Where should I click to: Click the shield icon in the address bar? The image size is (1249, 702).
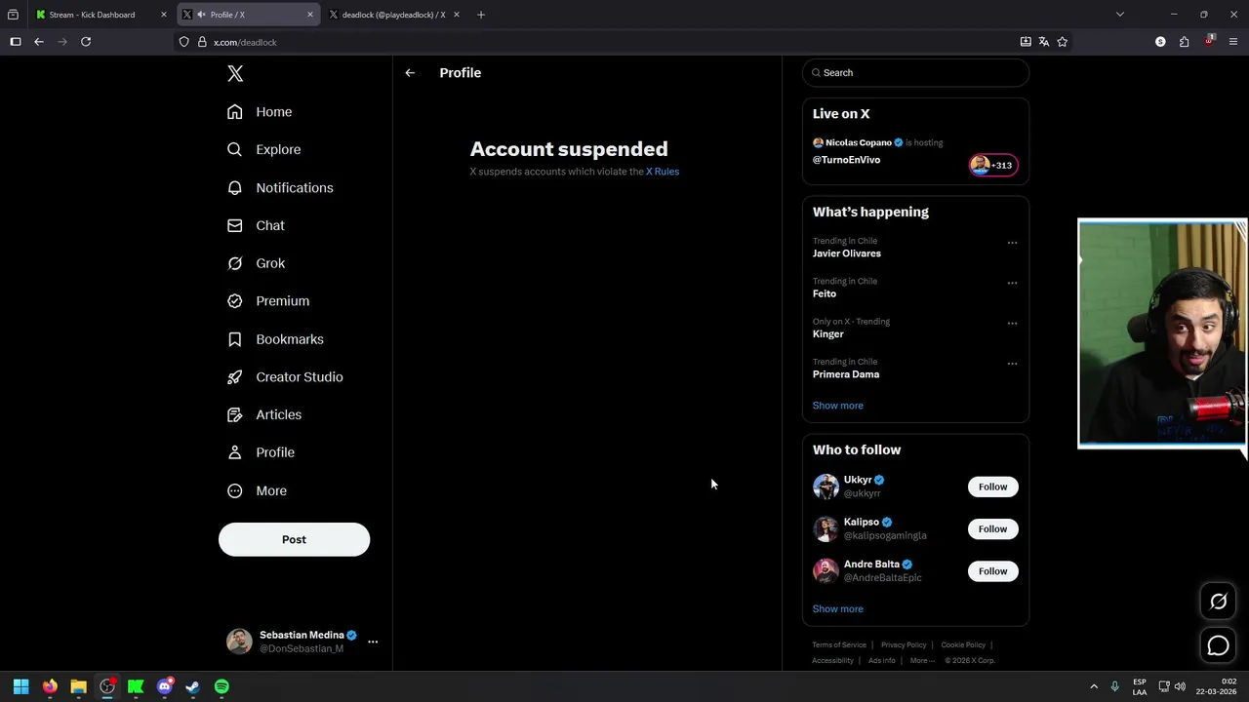pos(183,42)
